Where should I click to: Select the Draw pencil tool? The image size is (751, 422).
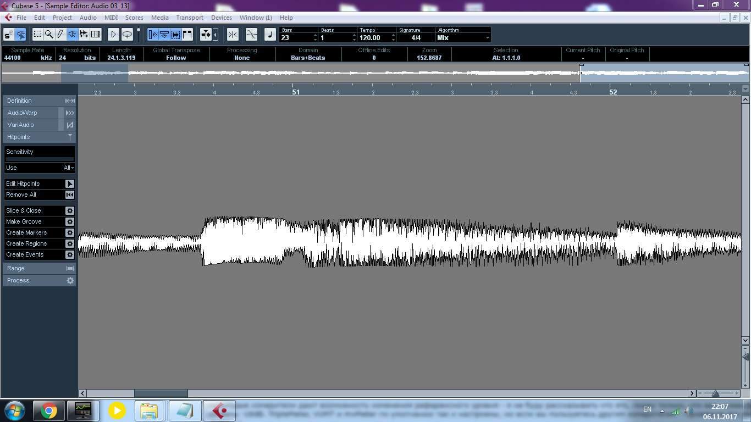pyautogui.click(x=60, y=35)
